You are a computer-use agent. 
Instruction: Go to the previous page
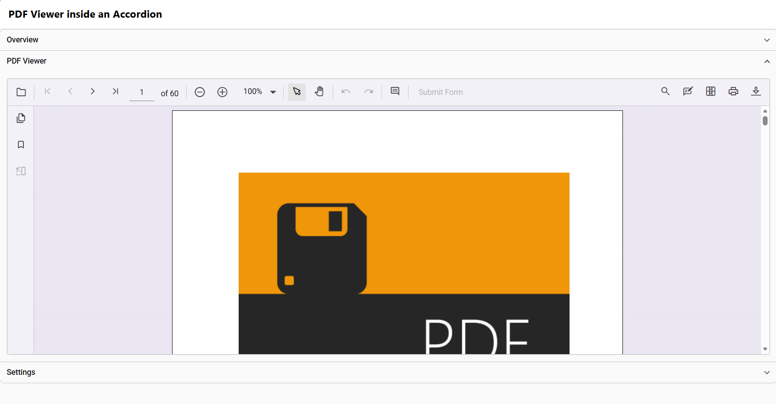tap(70, 91)
